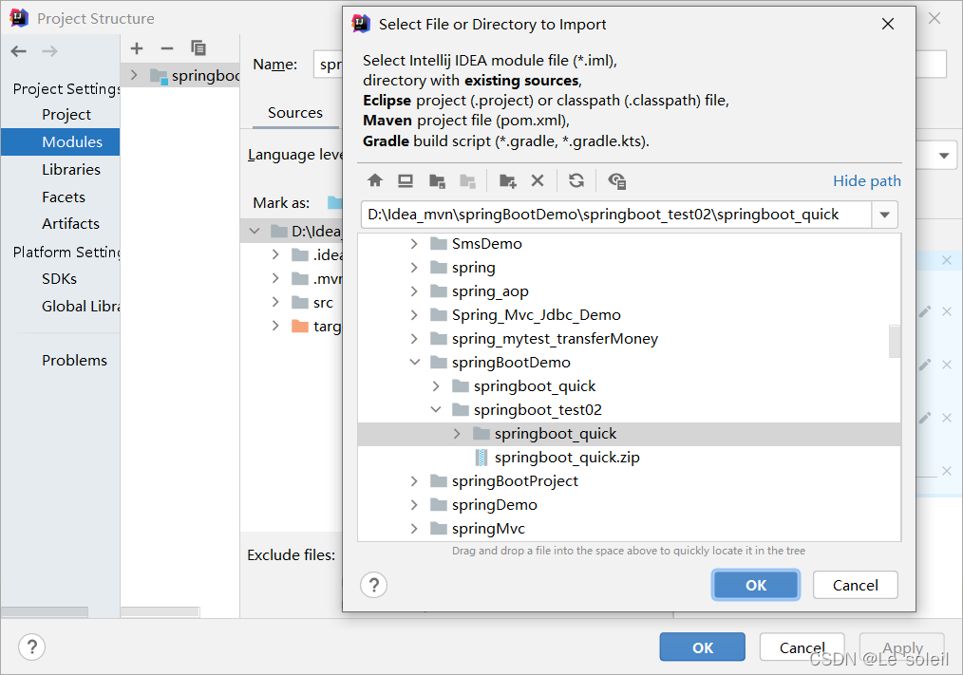
Task: Expand the springBootProject folder
Action: [413, 480]
